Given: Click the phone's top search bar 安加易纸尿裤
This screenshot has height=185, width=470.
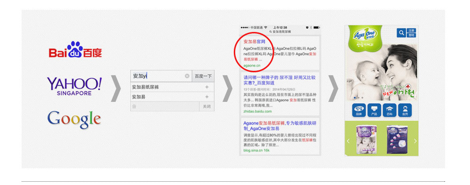Looking at the screenshot, I should pyautogui.click(x=280, y=31).
